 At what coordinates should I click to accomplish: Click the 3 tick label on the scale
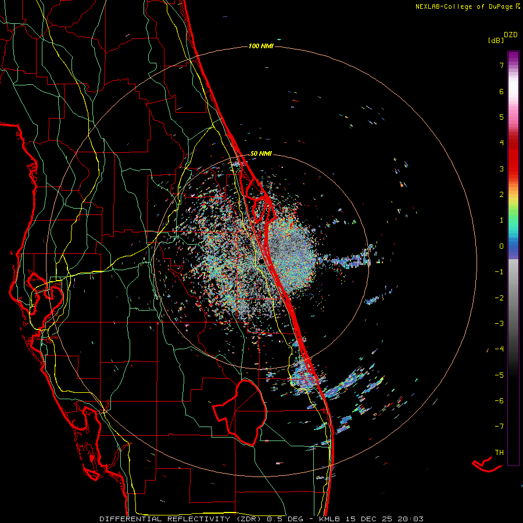[x=501, y=169]
